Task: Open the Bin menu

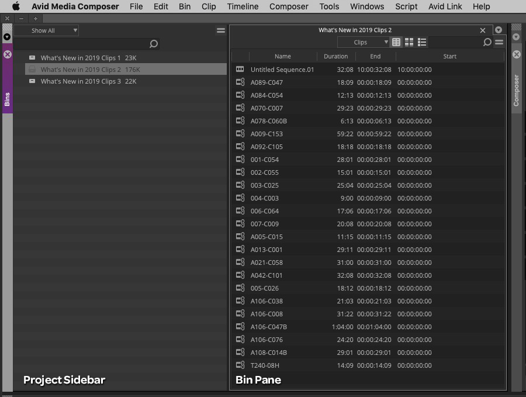Action: [185, 6]
